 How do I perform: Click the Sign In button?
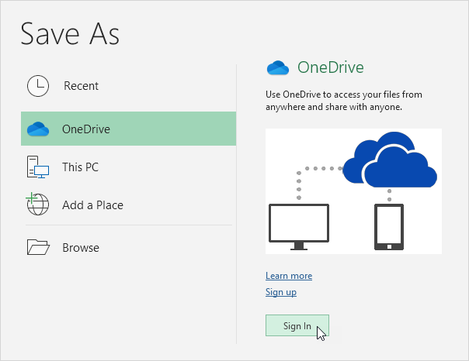click(297, 325)
